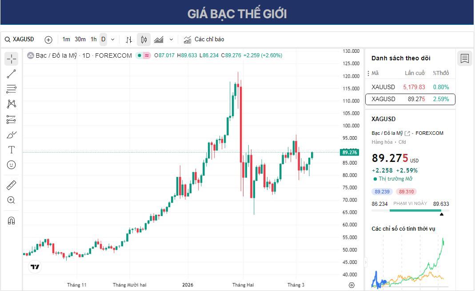Expand the time interval dropdown arrow
475x291 pixels.
113,39
